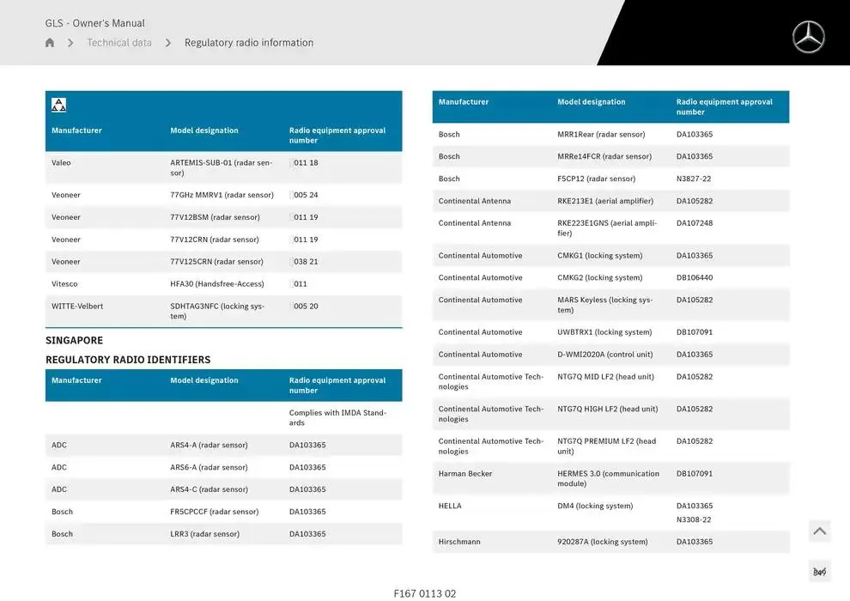Click the home icon in the breadcrumb

click(50, 43)
